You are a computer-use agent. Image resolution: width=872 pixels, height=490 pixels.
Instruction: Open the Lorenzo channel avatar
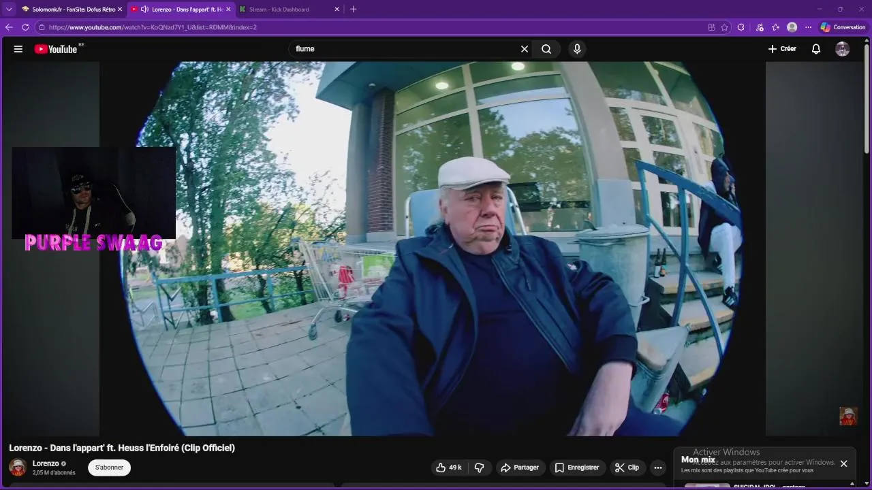pyautogui.click(x=18, y=468)
